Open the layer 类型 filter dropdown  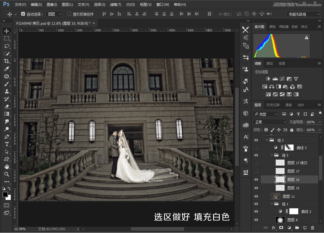265,114
